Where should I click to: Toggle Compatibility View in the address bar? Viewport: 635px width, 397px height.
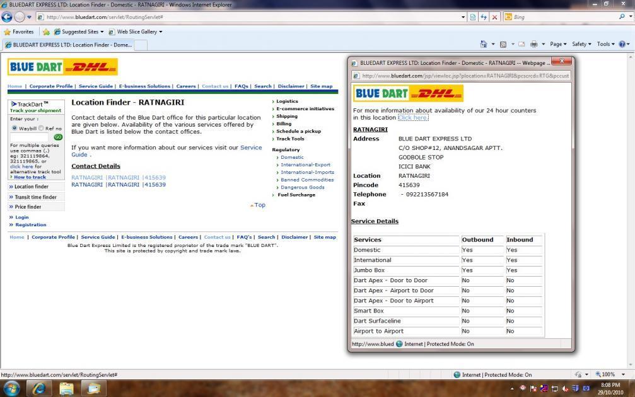[x=472, y=17]
